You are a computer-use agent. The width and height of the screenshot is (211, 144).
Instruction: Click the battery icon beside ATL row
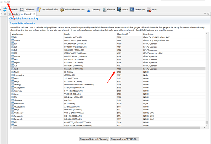13,37
